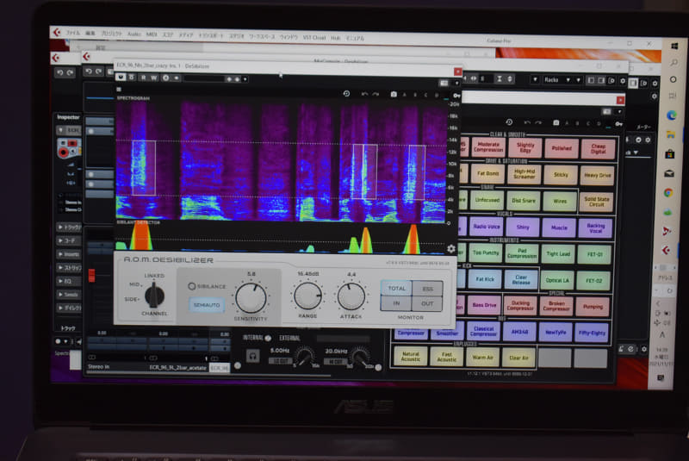Enable the SIBILANCE radio indicator

[192, 286]
